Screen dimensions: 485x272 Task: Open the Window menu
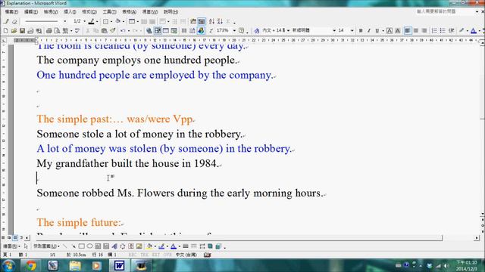[x=150, y=12]
